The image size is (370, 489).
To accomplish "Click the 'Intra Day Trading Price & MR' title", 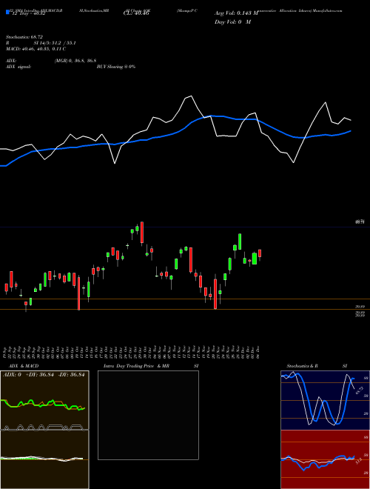I will (x=137, y=366).
